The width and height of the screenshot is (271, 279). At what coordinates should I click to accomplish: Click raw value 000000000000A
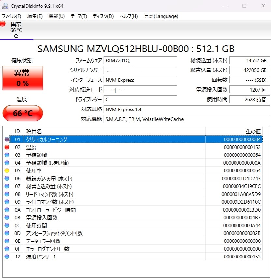(x=242, y=163)
